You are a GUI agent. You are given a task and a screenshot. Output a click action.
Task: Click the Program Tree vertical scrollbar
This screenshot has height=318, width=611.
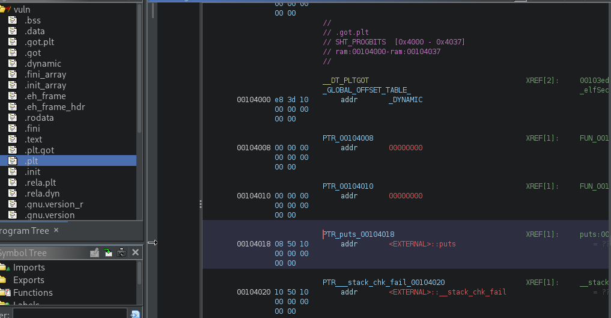tap(139, 90)
